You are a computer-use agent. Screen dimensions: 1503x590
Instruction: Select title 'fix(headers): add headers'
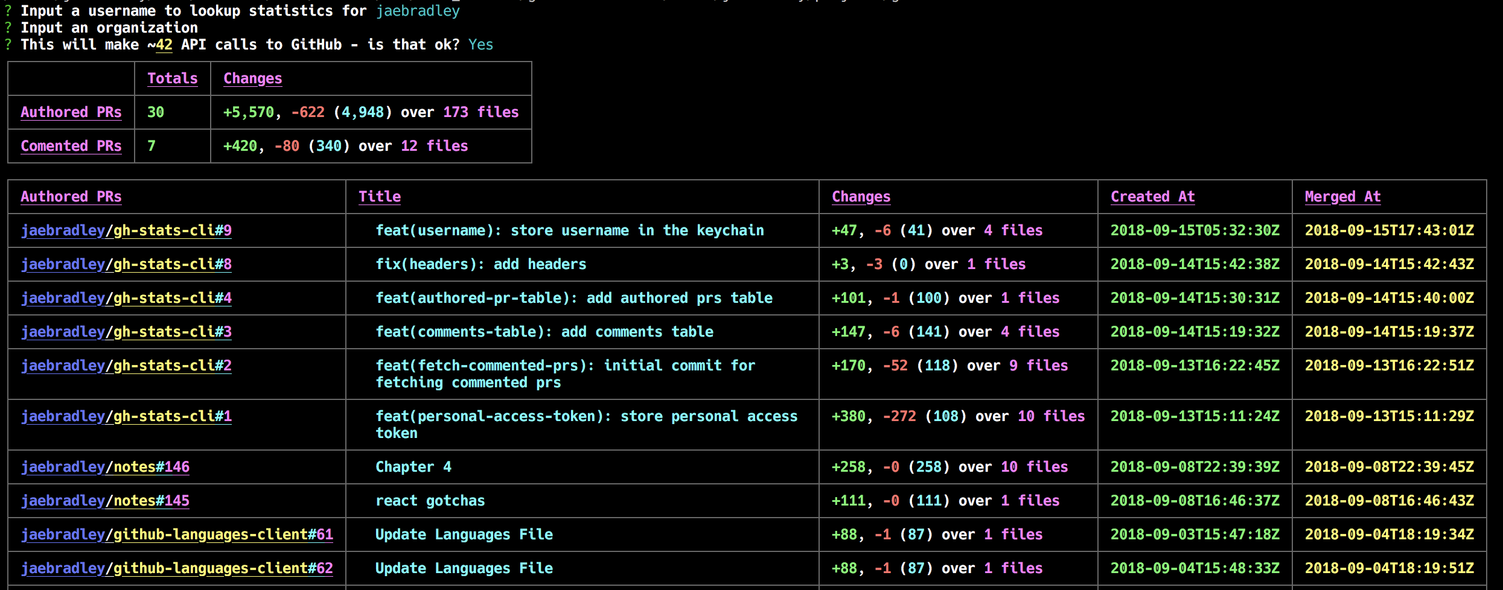coord(481,264)
